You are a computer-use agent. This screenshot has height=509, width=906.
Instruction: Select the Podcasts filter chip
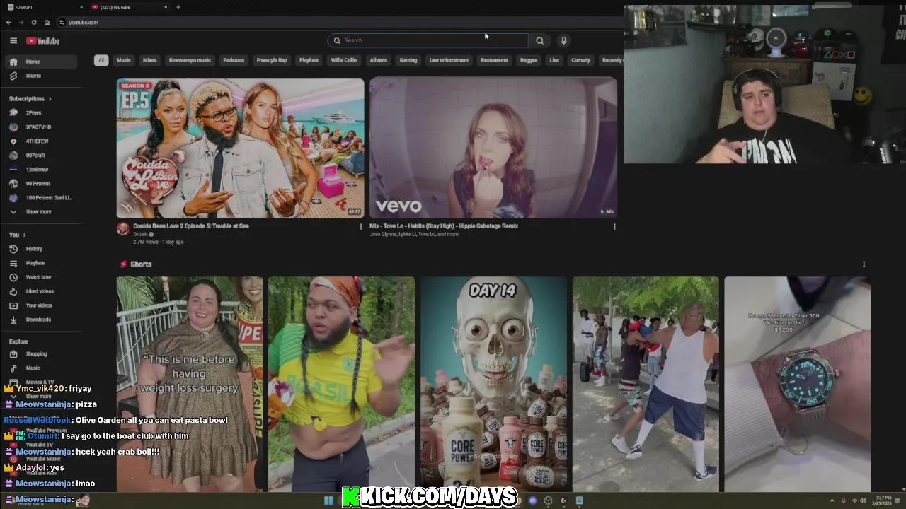(234, 60)
